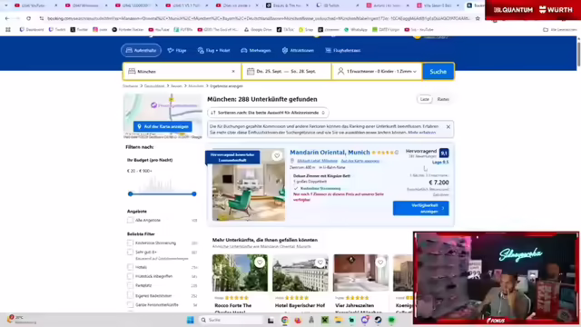The width and height of the screenshot is (581, 327).
Task: Expand guests and rooms selector
Action: click(377, 72)
